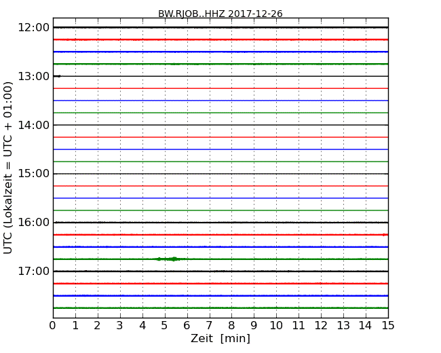Click the seismic burst on the green 16:45 trace
Viewport: 441px width, 353px height.
(x=169, y=259)
